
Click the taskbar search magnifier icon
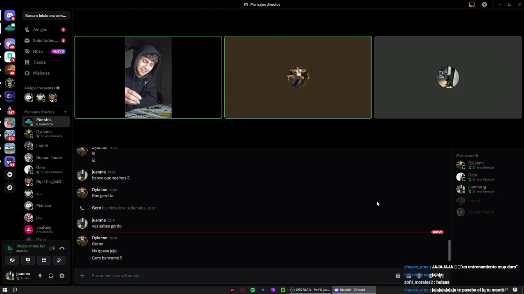click(x=15, y=290)
